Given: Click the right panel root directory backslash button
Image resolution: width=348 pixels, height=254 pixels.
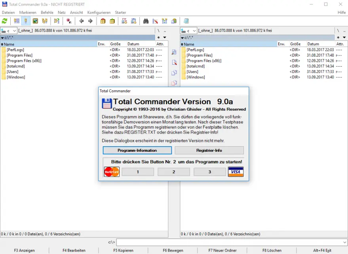Looking at the screenshot, I should 338,31.
